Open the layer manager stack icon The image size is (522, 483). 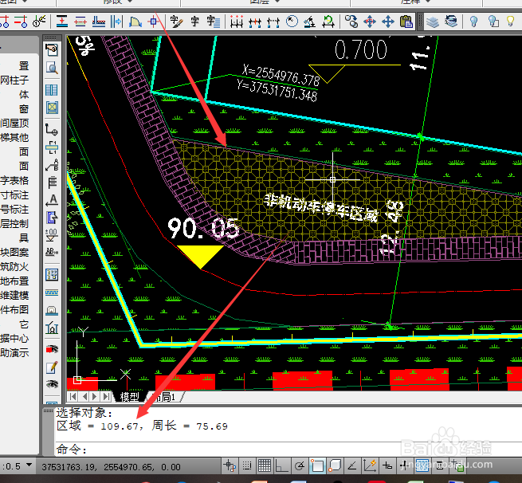(x=433, y=22)
